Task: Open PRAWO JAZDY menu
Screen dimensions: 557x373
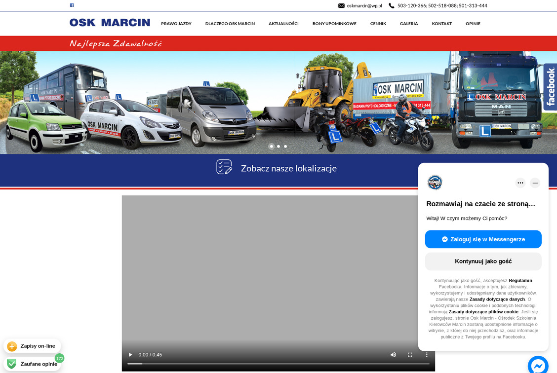Action: click(176, 23)
